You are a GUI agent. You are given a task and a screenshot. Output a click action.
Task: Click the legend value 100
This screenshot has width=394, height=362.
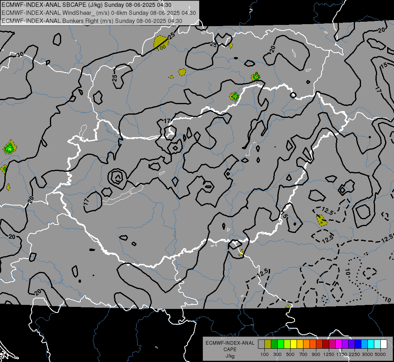pyautogui.click(x=264, y=354)
